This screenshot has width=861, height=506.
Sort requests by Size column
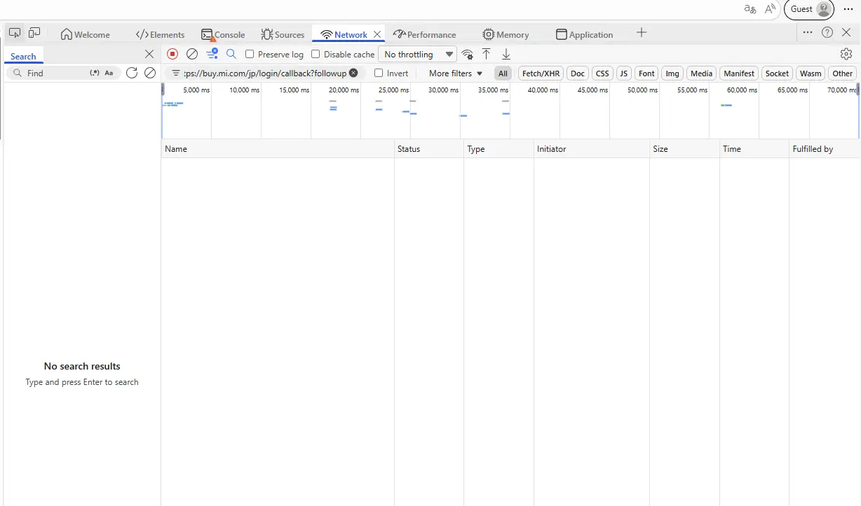pyautogui.click(x=684, y=149)
